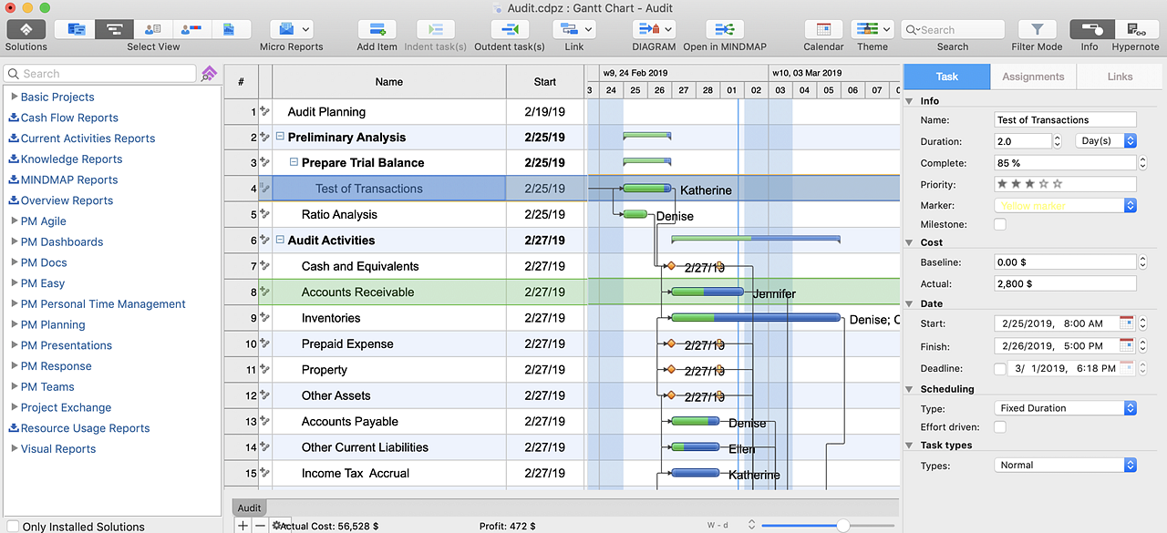This screenshot has height=533, width=1167.
Task: Click the Add Item toolbar icon
Action: click(377, 30)
